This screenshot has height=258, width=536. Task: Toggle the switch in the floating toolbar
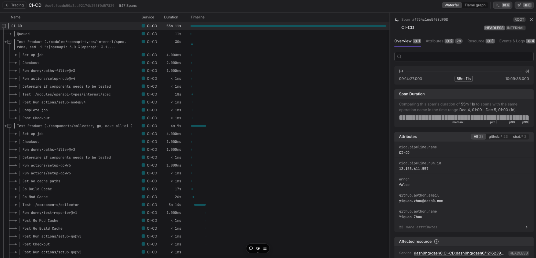(258, 248)
